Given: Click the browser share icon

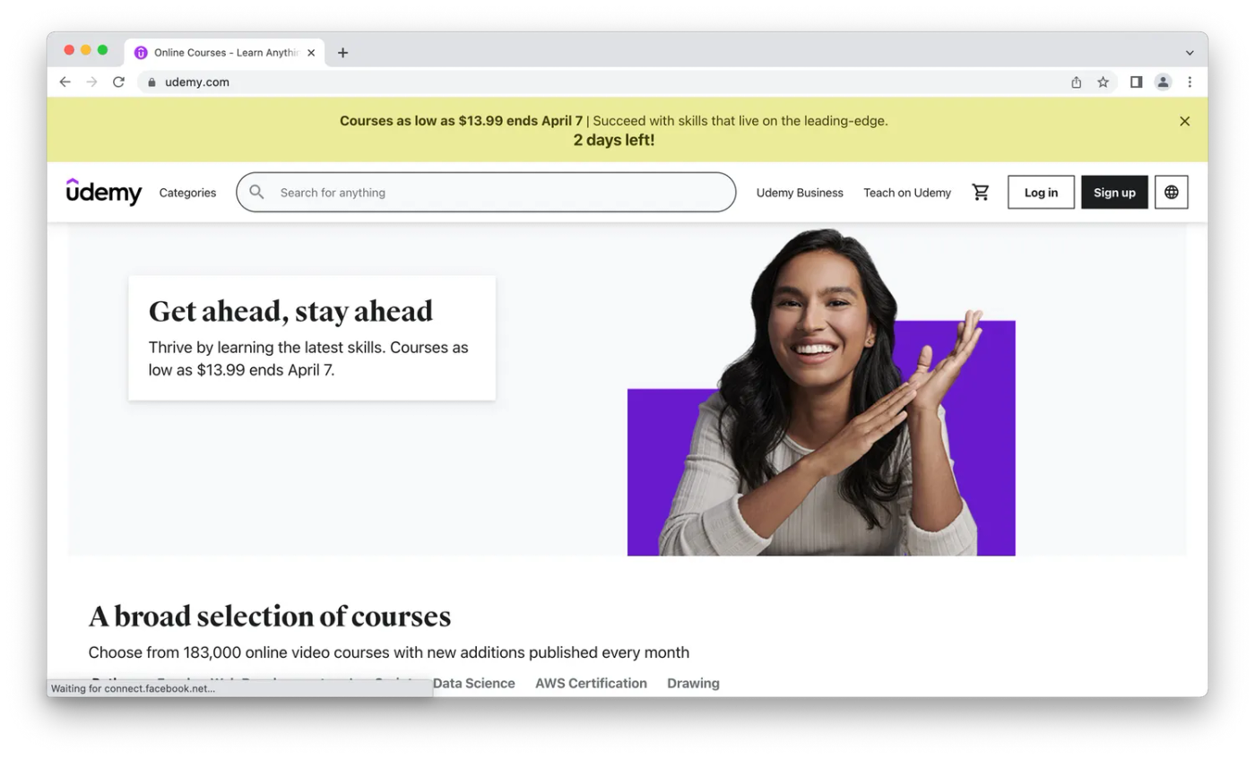Looking at the screenshot, I should tap(1076, 82).
